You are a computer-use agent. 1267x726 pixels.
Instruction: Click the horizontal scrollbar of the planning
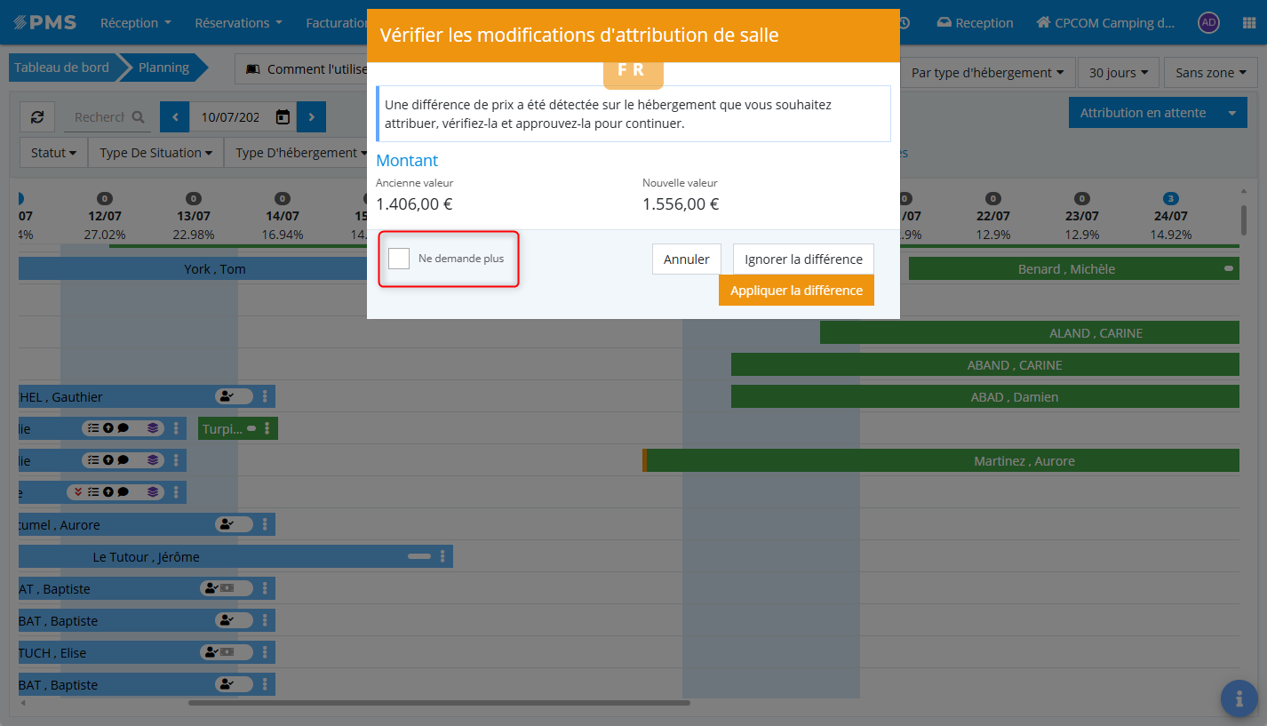point(439,703)
